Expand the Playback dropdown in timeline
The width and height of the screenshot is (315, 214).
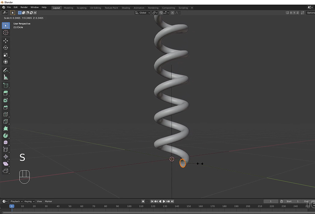pyautogui.click(x=16, y=202)
